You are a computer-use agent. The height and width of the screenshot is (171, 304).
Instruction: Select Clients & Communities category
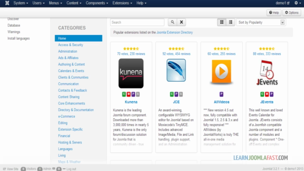[73, 77]
